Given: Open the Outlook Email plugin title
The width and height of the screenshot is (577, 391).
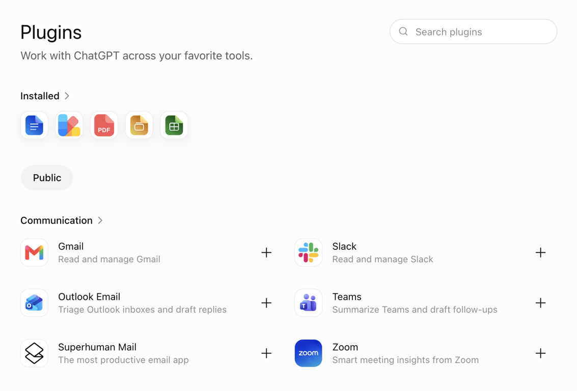Looking at the screenshot, I should point(89,296).
